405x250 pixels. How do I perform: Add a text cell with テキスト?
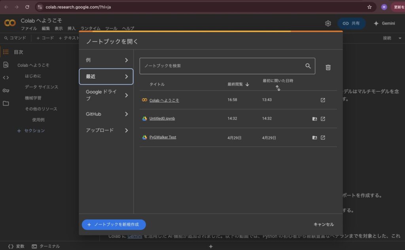69,38
